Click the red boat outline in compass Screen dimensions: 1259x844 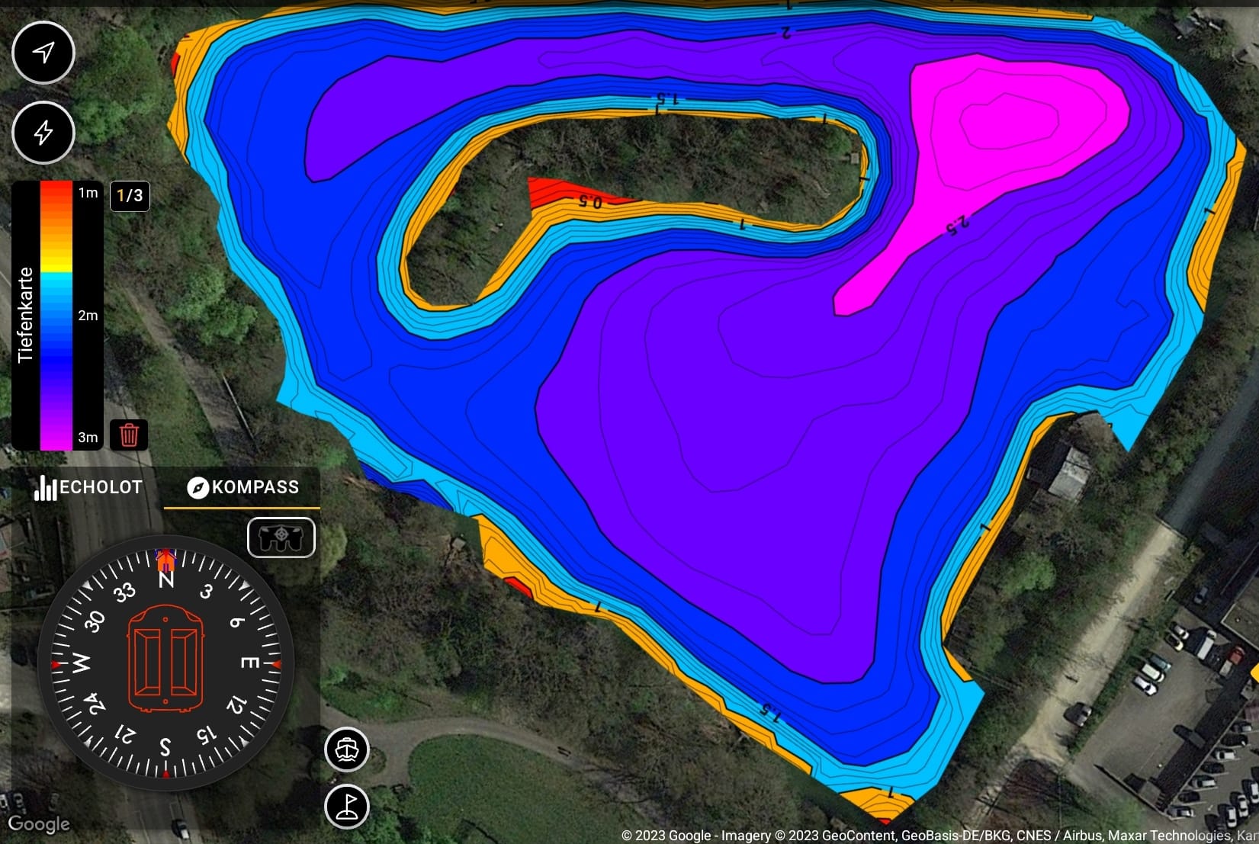tap(165, 659)
